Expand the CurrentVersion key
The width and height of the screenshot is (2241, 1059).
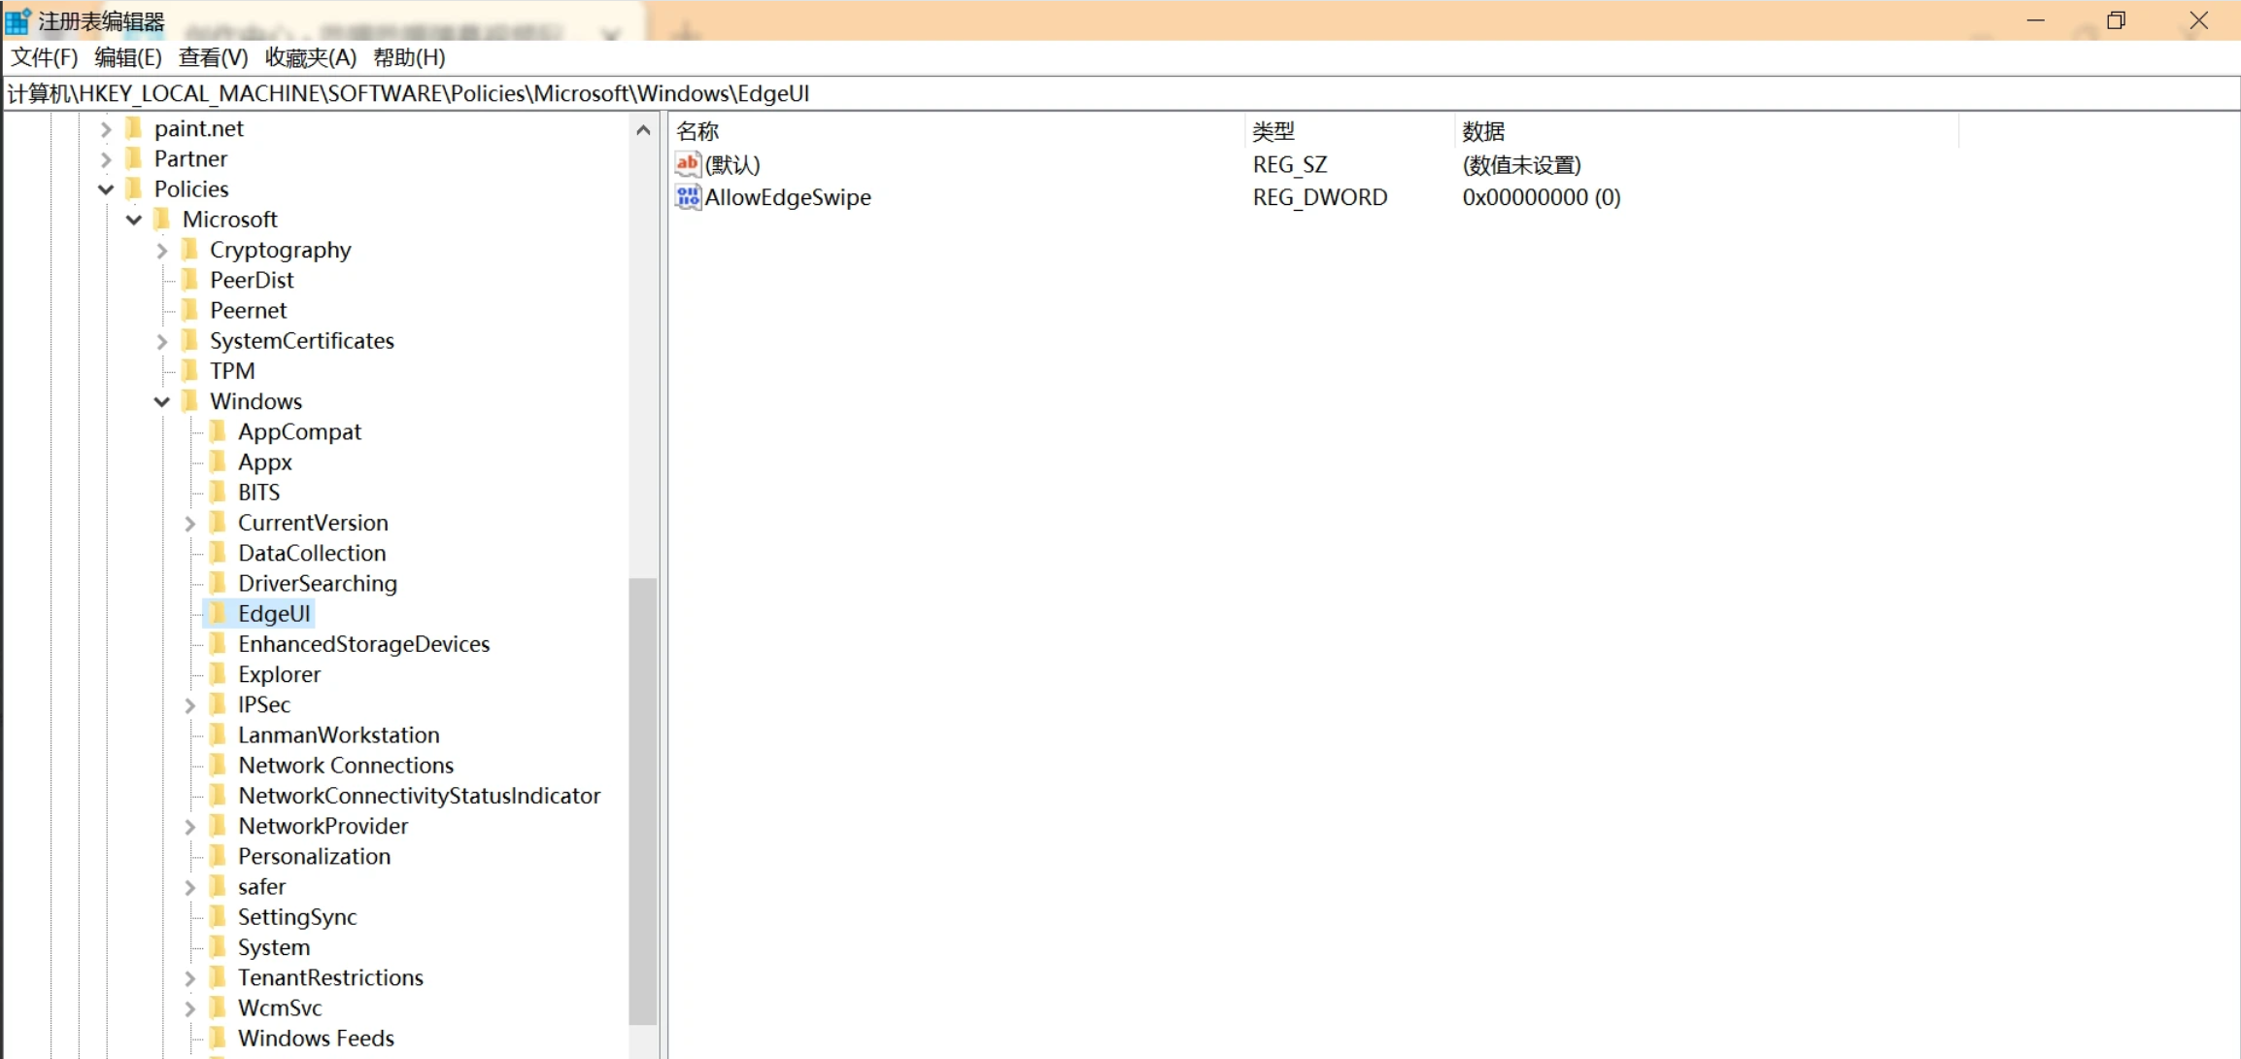pos(190,524)
